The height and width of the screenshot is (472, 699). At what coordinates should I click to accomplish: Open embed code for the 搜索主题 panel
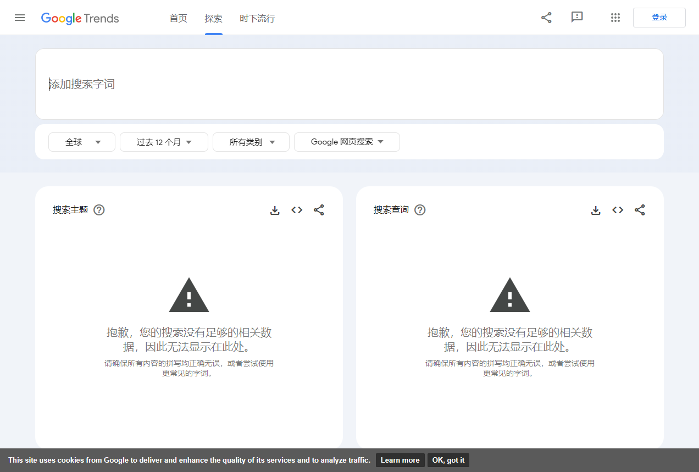click(297, 210)
